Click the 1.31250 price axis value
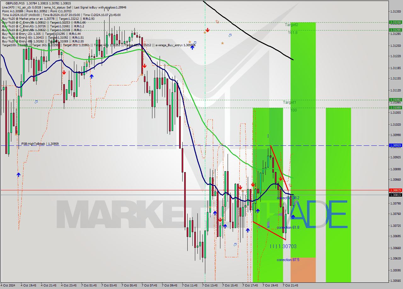The height and width of the screenshot is (289, 403). click(x=395, y=46)
